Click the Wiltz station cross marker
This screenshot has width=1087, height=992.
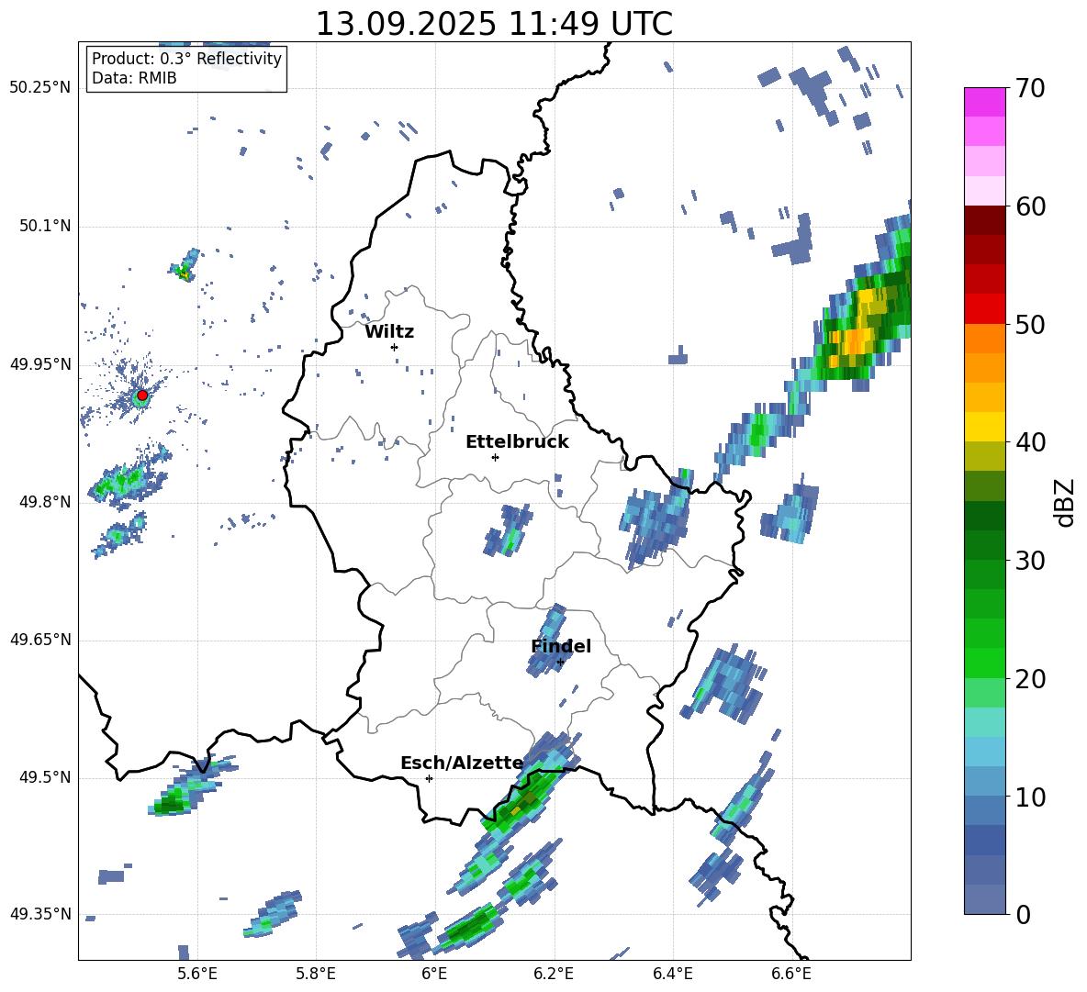pos(395,347)
